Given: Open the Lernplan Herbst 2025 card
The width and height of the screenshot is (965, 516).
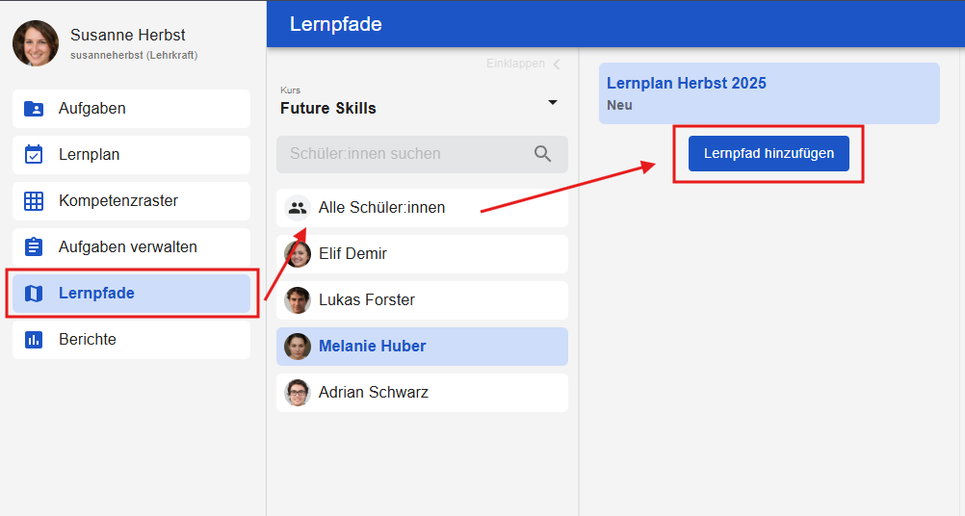Looking at the screenshot, I should coord(769,93).
